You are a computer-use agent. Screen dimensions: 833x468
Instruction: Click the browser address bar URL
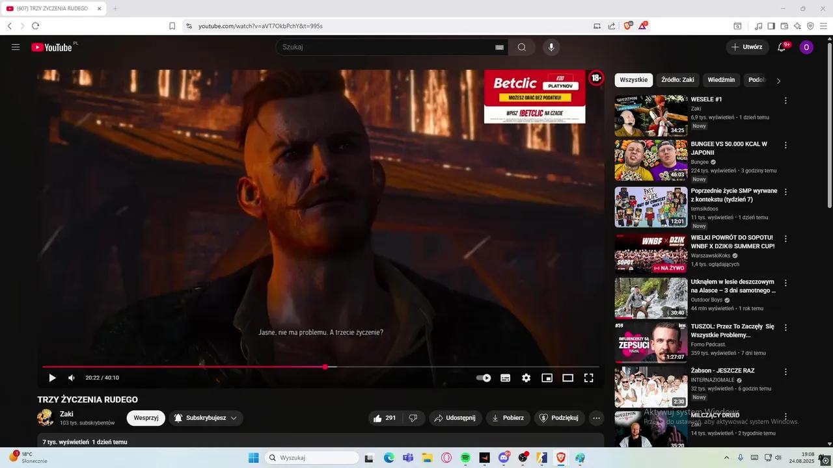[x=260, y=26]
